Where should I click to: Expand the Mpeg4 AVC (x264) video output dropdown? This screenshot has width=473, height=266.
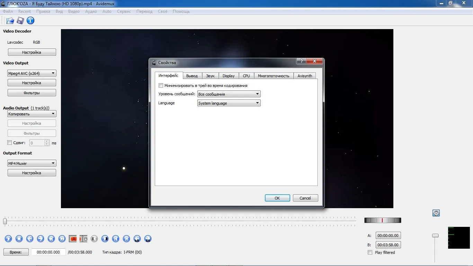(32, 73)
